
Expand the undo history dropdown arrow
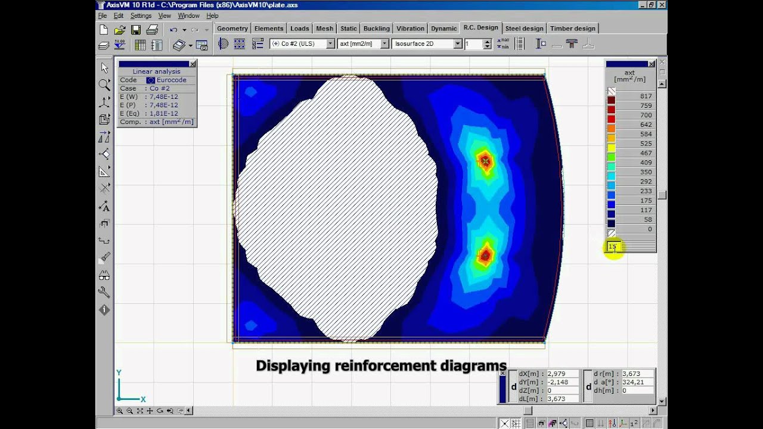(x=184, y=30)
